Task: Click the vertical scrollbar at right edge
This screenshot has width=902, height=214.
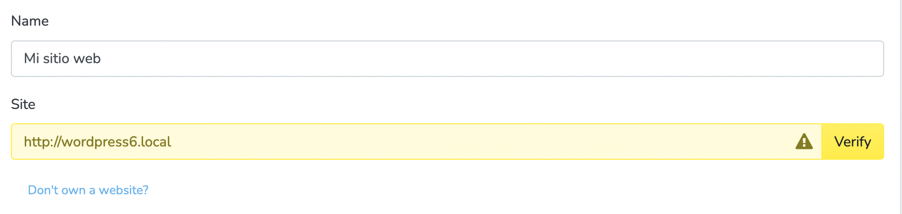Action: pos(901,107)
